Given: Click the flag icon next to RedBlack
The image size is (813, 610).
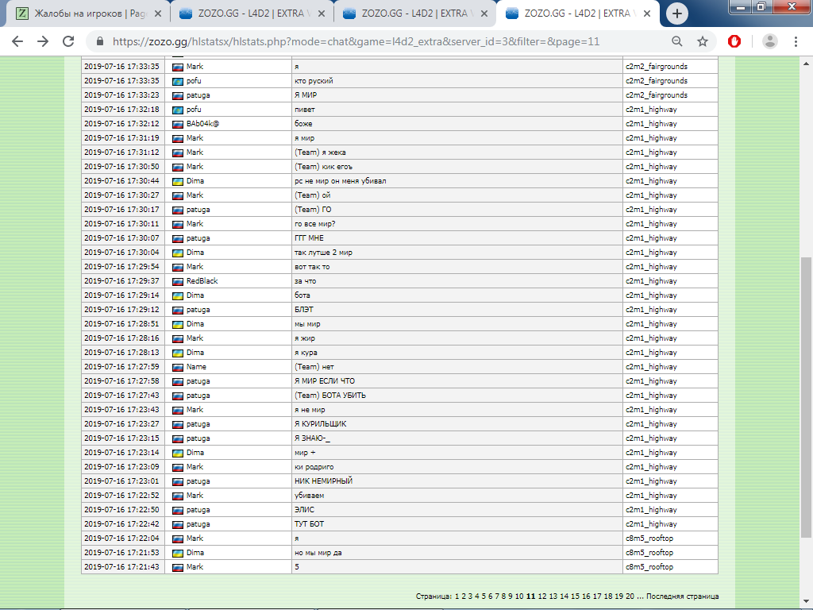Looking at the screenshot, I should click(178, 281).
